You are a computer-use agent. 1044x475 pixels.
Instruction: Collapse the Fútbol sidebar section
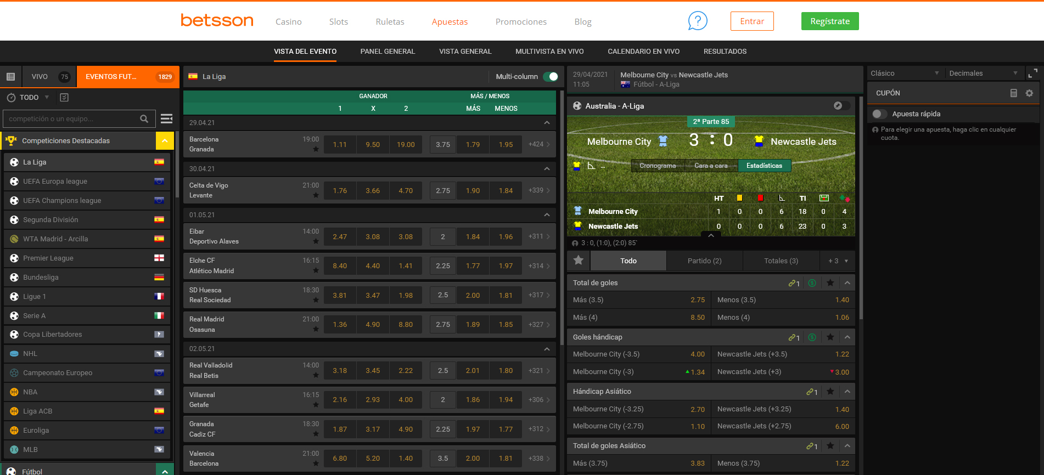point(165,471)
